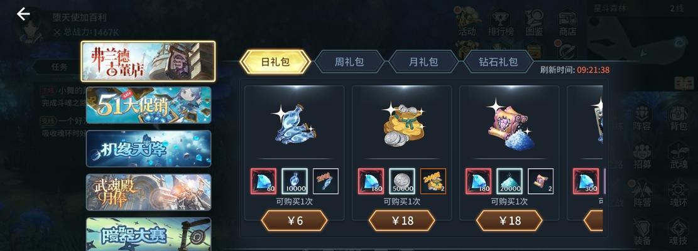Open the 弗兰德古董店 banner
This screenshot has height=251, width=698.
coord(148,61)
